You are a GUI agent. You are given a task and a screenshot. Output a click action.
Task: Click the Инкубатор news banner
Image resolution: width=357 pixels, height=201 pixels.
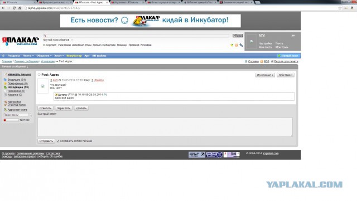[x=150, y=21]
